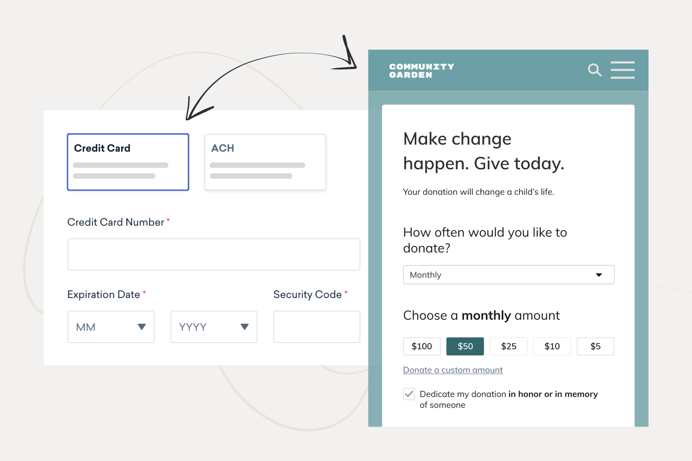Click the search icon in the header
Screen dimensions: 692x461
click(x=595, y=70)
